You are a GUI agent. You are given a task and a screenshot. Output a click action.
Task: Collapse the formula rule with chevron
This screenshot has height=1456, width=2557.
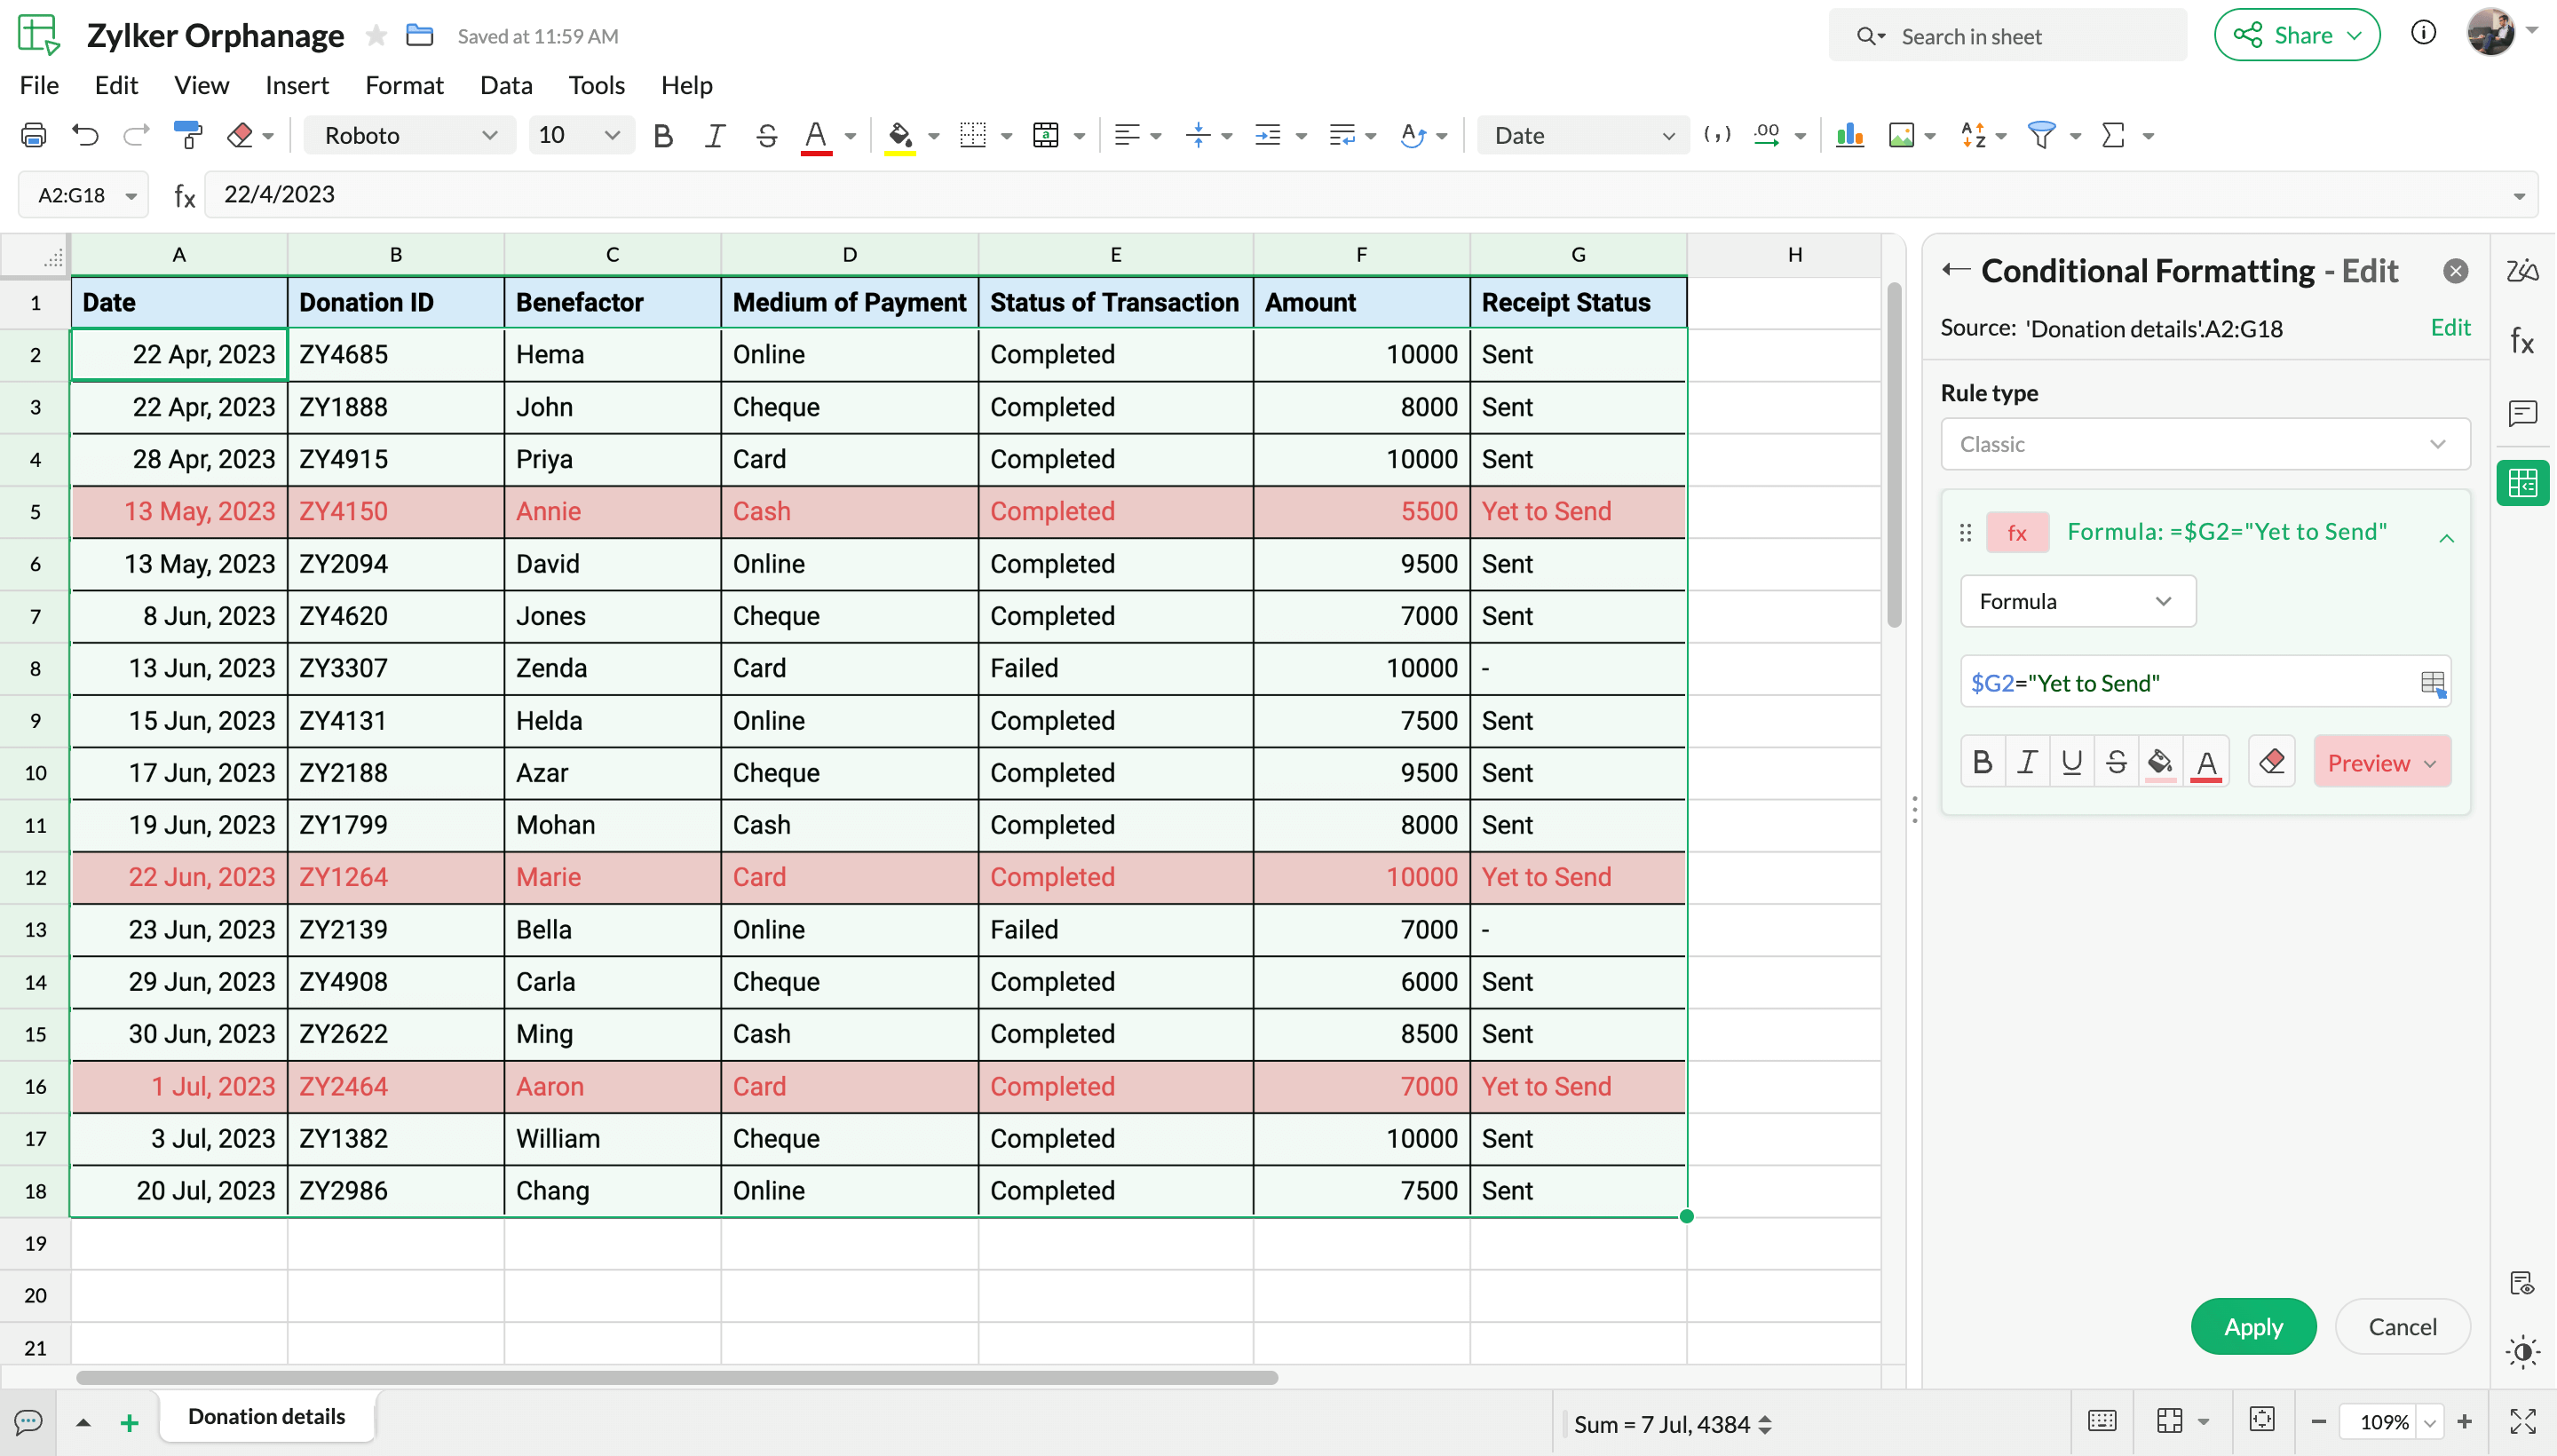point(2446,538)
